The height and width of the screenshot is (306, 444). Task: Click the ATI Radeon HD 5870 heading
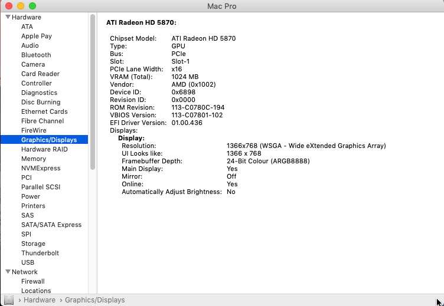[x=141, y=22]
